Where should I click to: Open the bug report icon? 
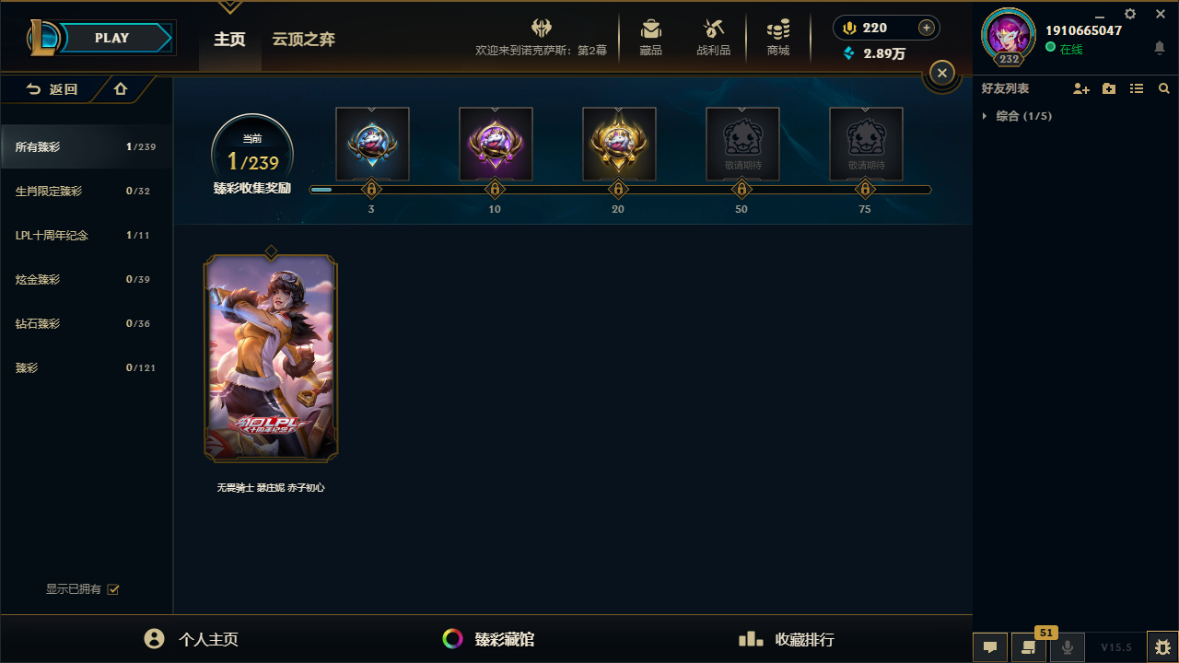1162,647
